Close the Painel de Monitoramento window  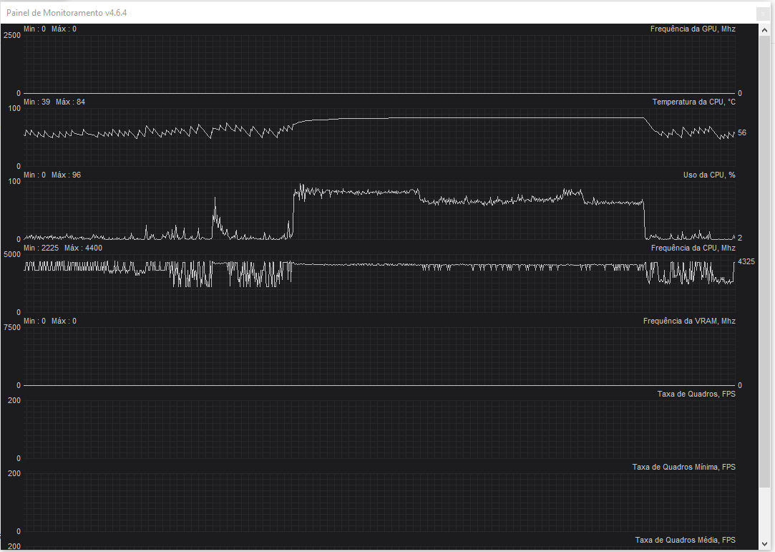(763, 14)
